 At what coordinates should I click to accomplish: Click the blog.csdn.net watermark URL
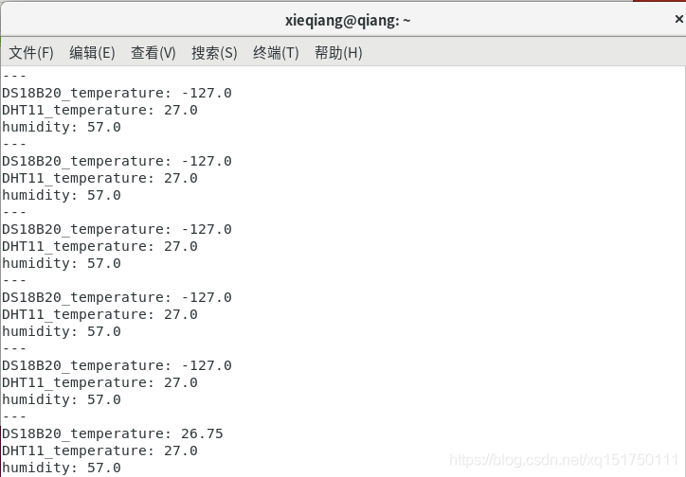click(564, 460)
